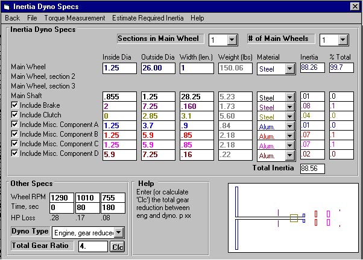This screenshot has height=260, width=363.
Task: Toggle the Include Clutch checkbox
Action: pyautogui.click(x=14, y=115)
